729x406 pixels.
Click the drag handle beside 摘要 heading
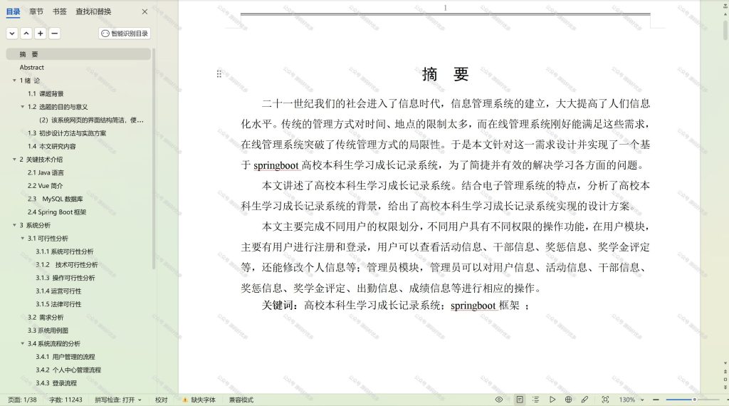tap(219, 74)
